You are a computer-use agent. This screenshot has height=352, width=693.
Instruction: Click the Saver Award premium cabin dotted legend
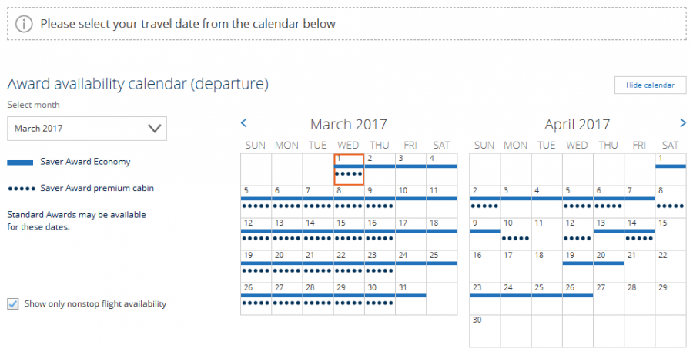click(20, 188)
